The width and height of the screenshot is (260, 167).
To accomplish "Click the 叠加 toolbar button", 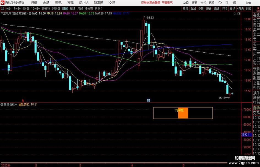I will click(x=193, y=9).
